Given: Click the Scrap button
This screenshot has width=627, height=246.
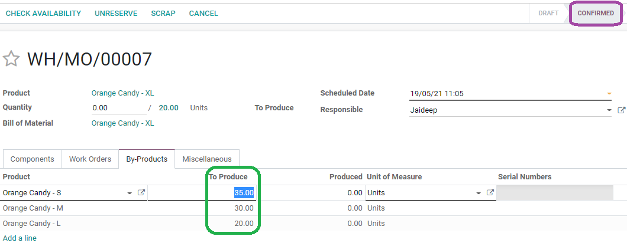Looking at the screenshot, I should tap(163, 13).
